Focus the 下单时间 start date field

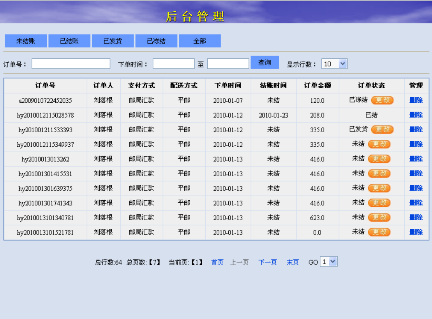(x=174, y=64)
